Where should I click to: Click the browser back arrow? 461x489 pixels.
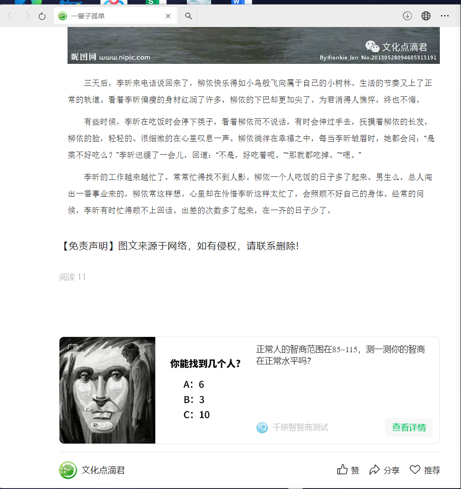(x=9, y=16)
